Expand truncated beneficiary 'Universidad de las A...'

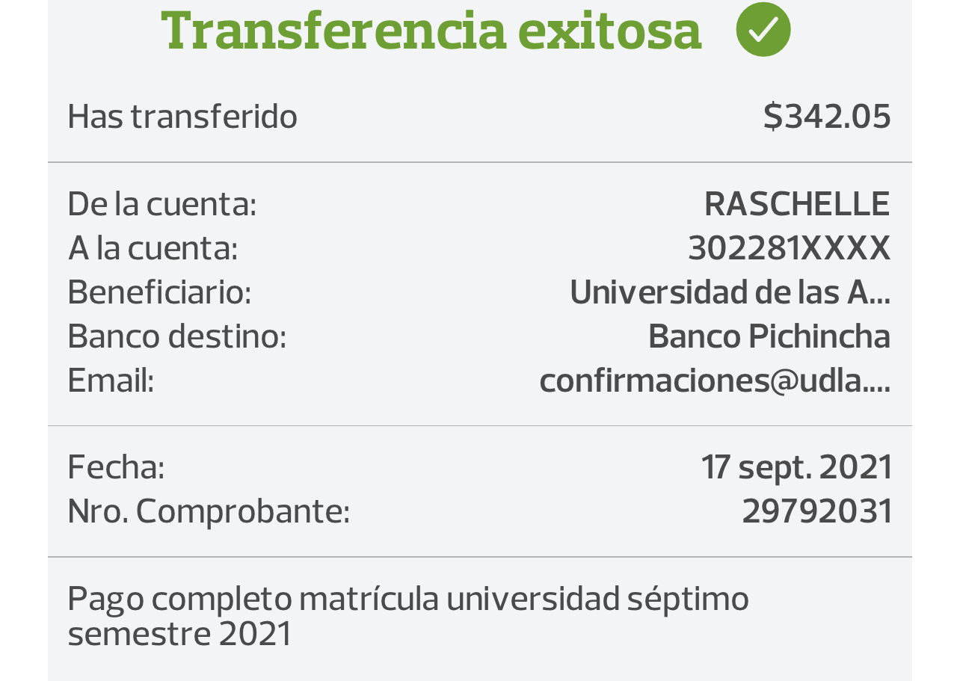[730, 292]
